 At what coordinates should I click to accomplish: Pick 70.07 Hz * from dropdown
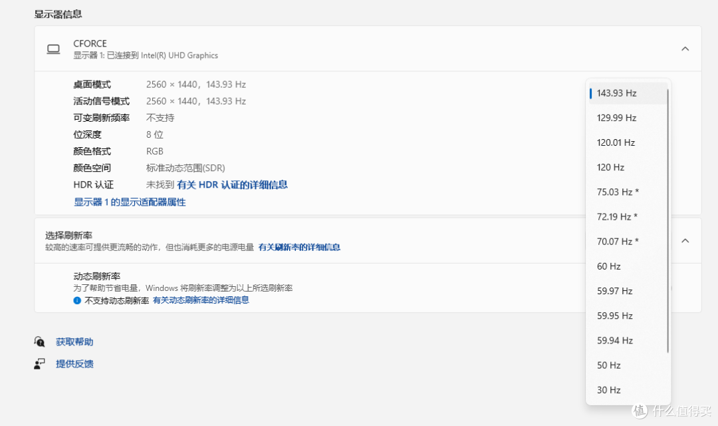[x=628, y=242]
